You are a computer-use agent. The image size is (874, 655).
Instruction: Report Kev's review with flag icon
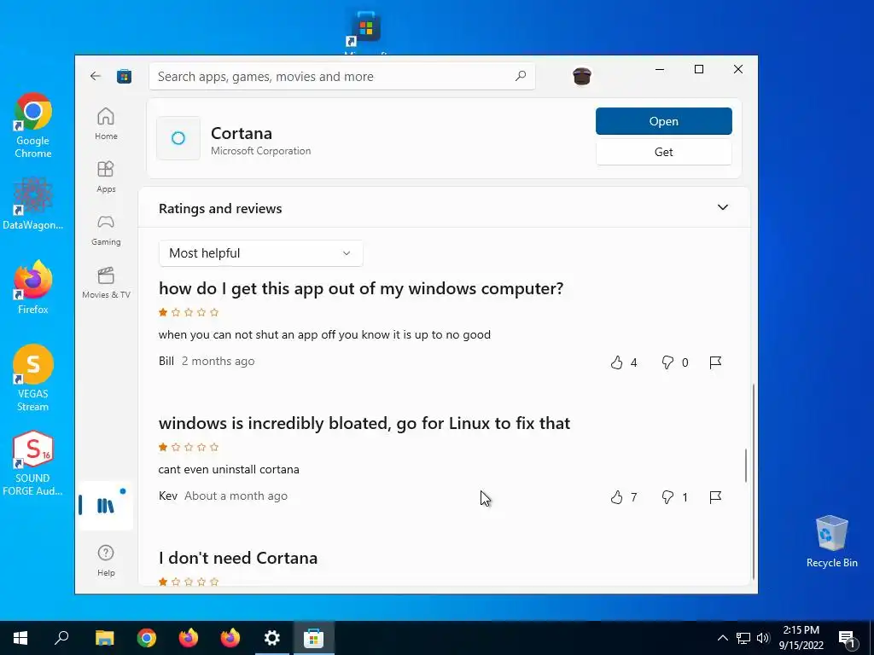pyautogui.click(x=716, y=497)
